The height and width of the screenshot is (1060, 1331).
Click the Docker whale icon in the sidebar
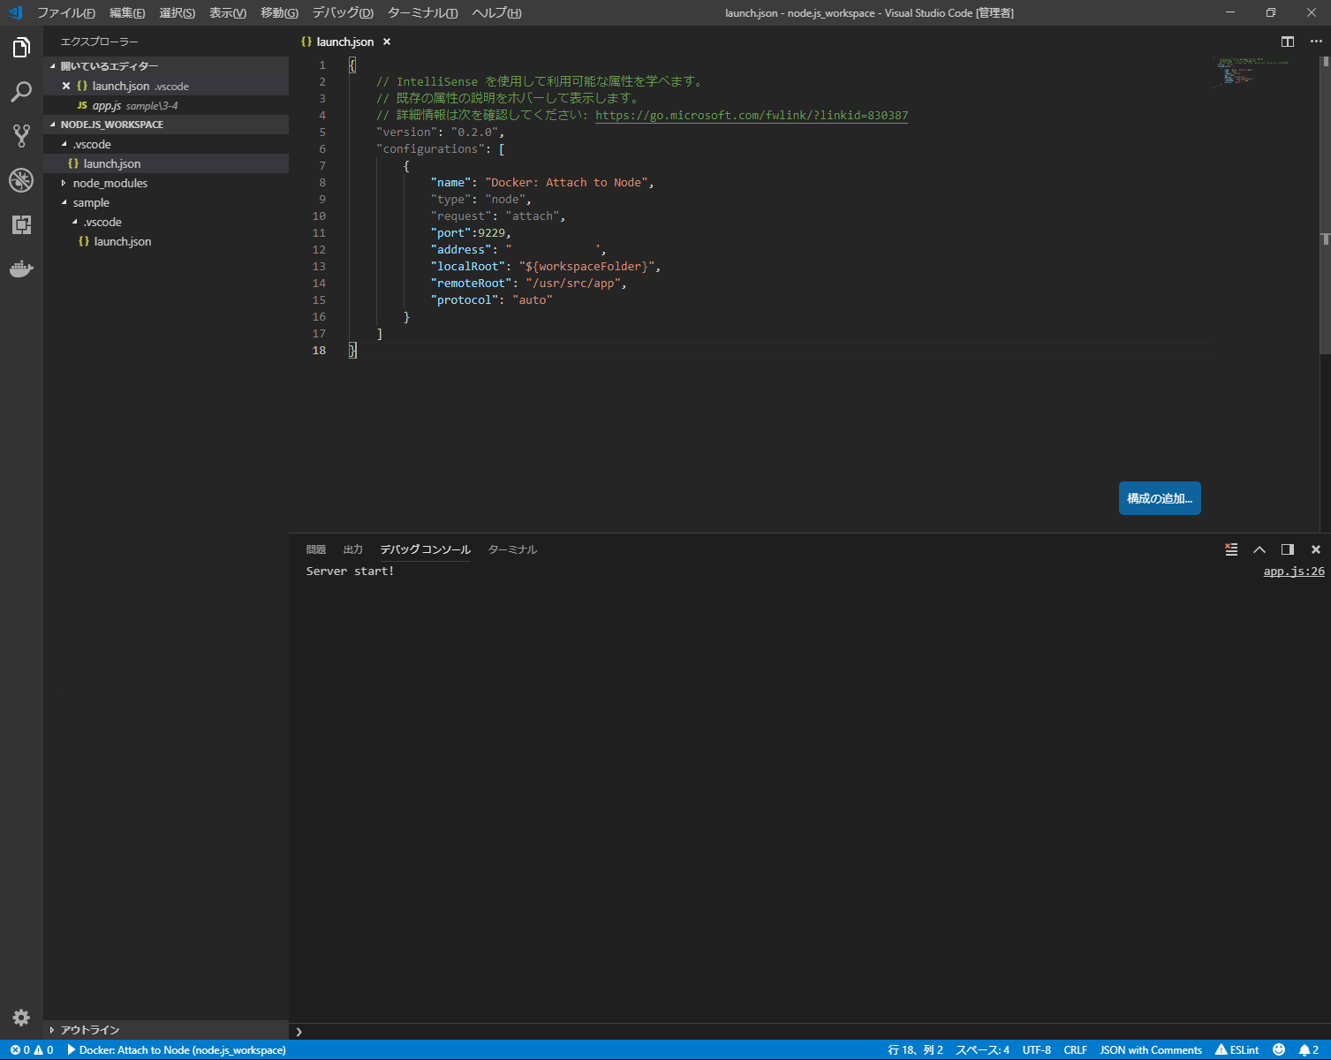click(21, 269)
